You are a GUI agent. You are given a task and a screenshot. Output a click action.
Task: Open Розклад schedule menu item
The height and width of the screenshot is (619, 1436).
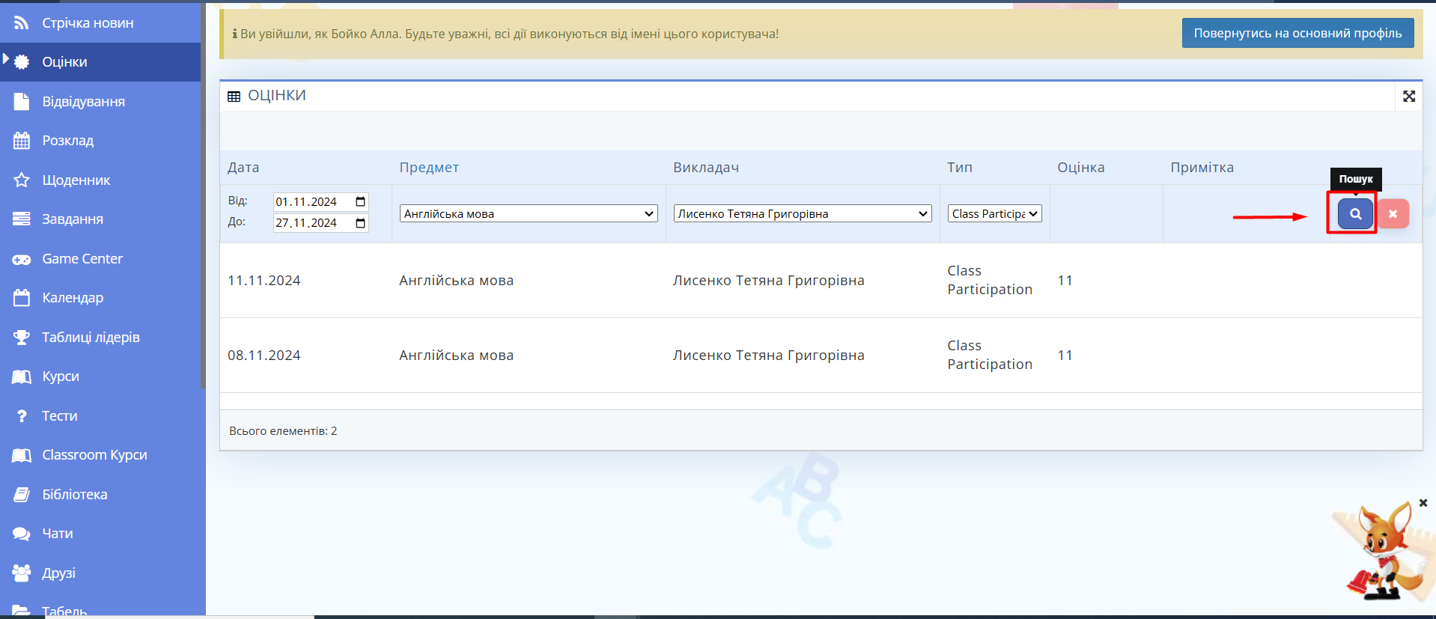[x=67, y=141]
